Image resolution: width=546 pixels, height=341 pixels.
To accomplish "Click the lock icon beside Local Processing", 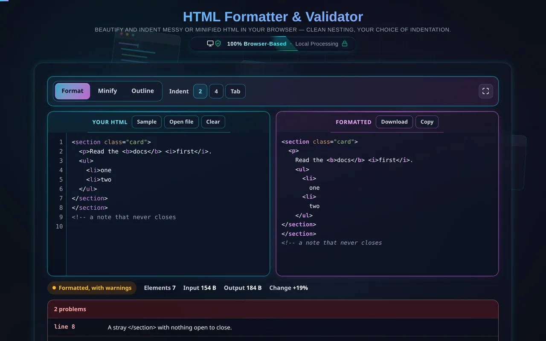I will [345, 43].
